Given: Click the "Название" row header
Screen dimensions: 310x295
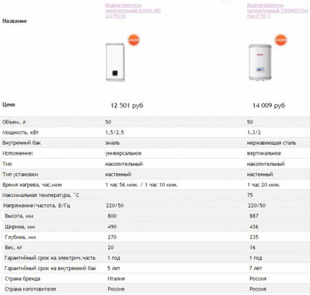Looking at the screenshot, I should coord(14,21).
